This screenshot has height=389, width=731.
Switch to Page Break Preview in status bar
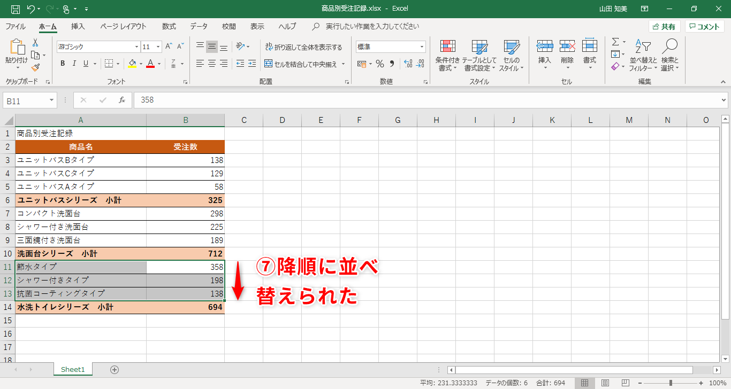[x=625, y=383]
